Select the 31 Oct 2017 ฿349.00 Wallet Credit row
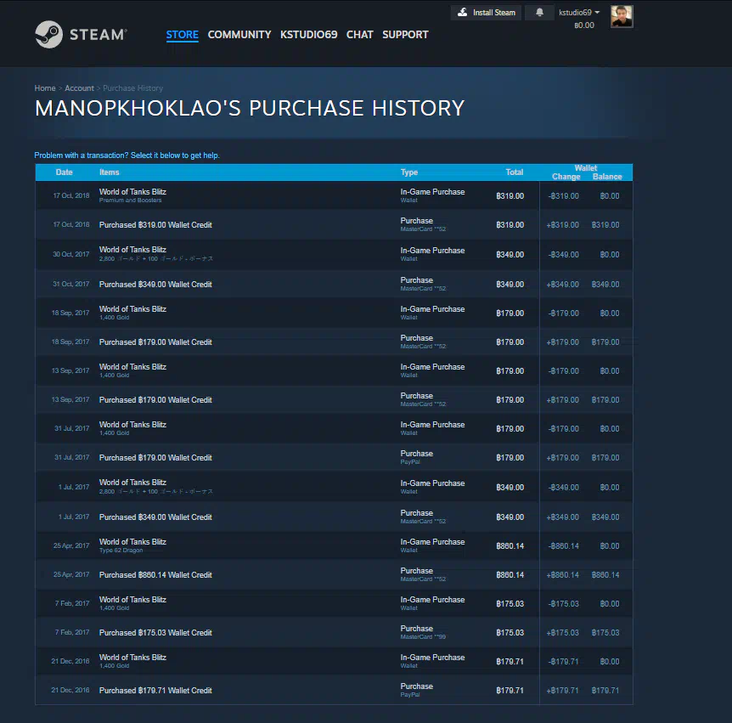 click(334, 284)
